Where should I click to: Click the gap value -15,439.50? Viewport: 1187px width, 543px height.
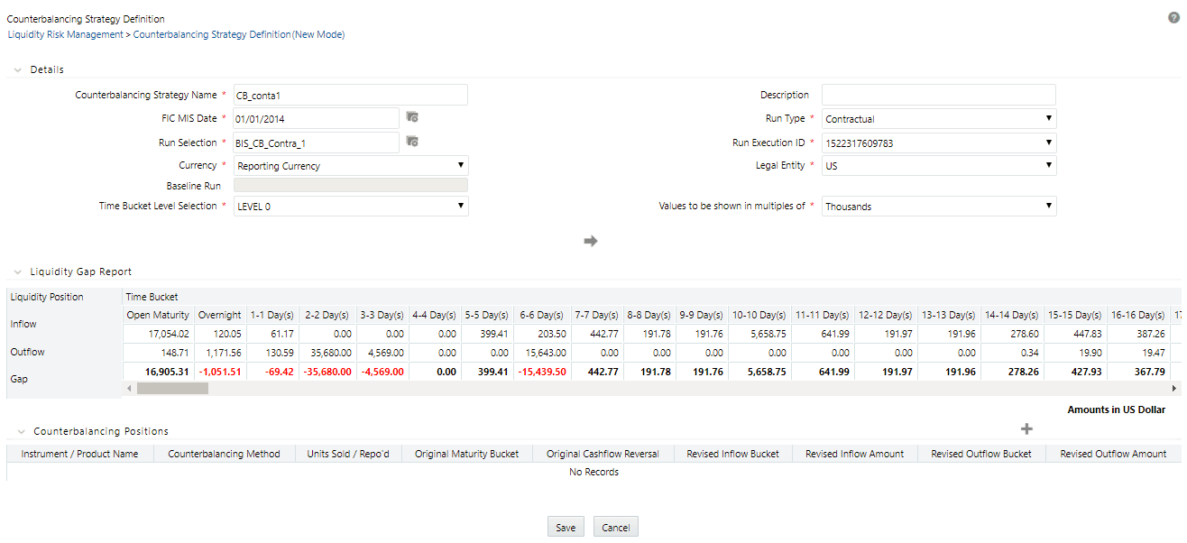pyautogui.click(x=543, y=372)
